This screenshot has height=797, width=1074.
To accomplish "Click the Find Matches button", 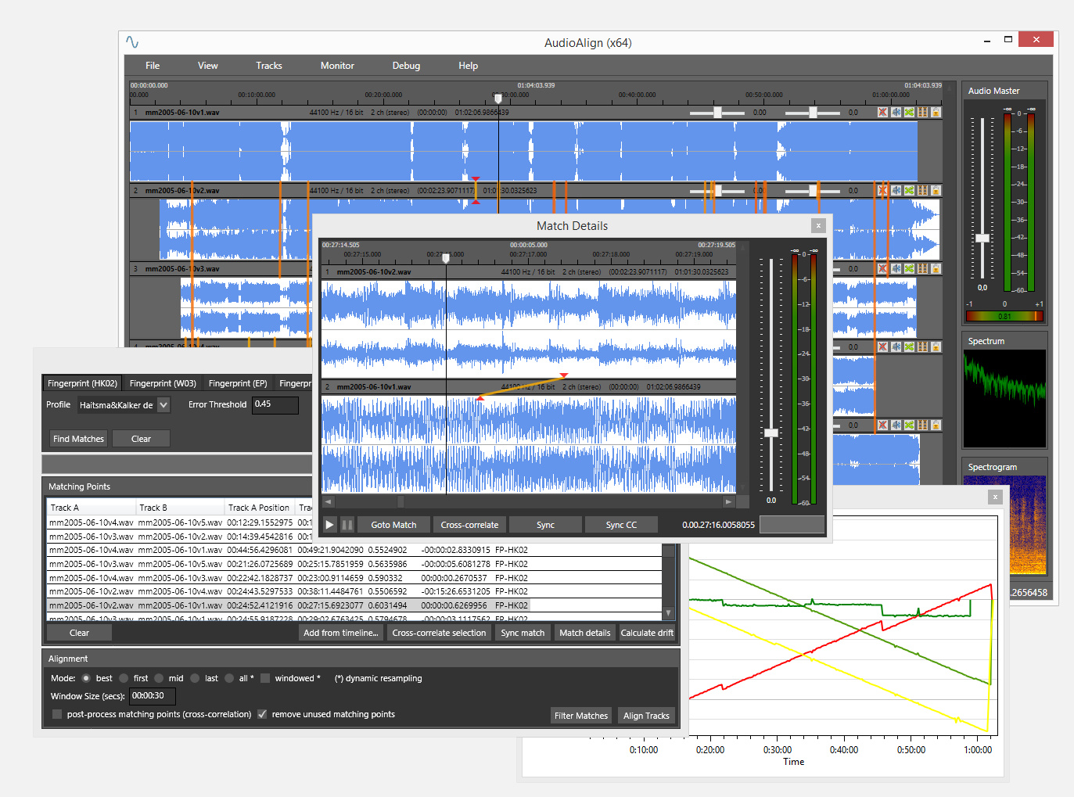I will point(78,439).
